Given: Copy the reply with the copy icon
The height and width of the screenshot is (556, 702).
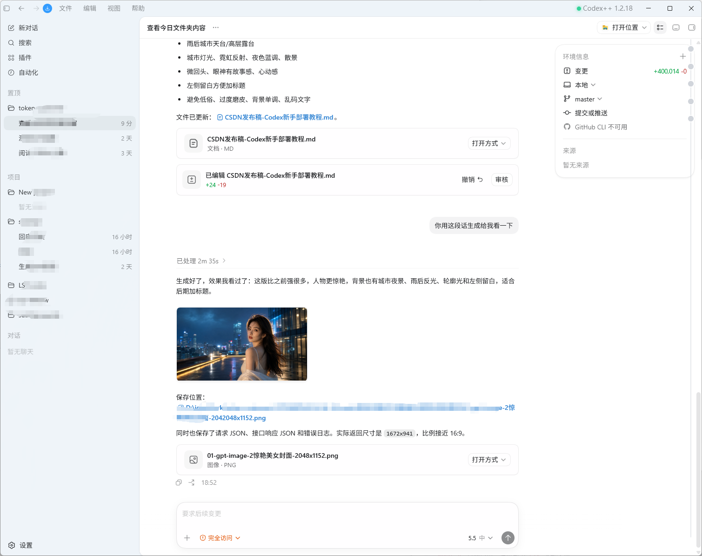Looking at the screenshot, I should [x=179, y=482].
